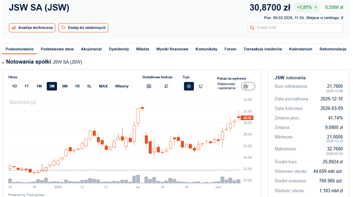Click the Data początkowa value 2025-12-10
The image size is (353, 197).
[332, 99]
